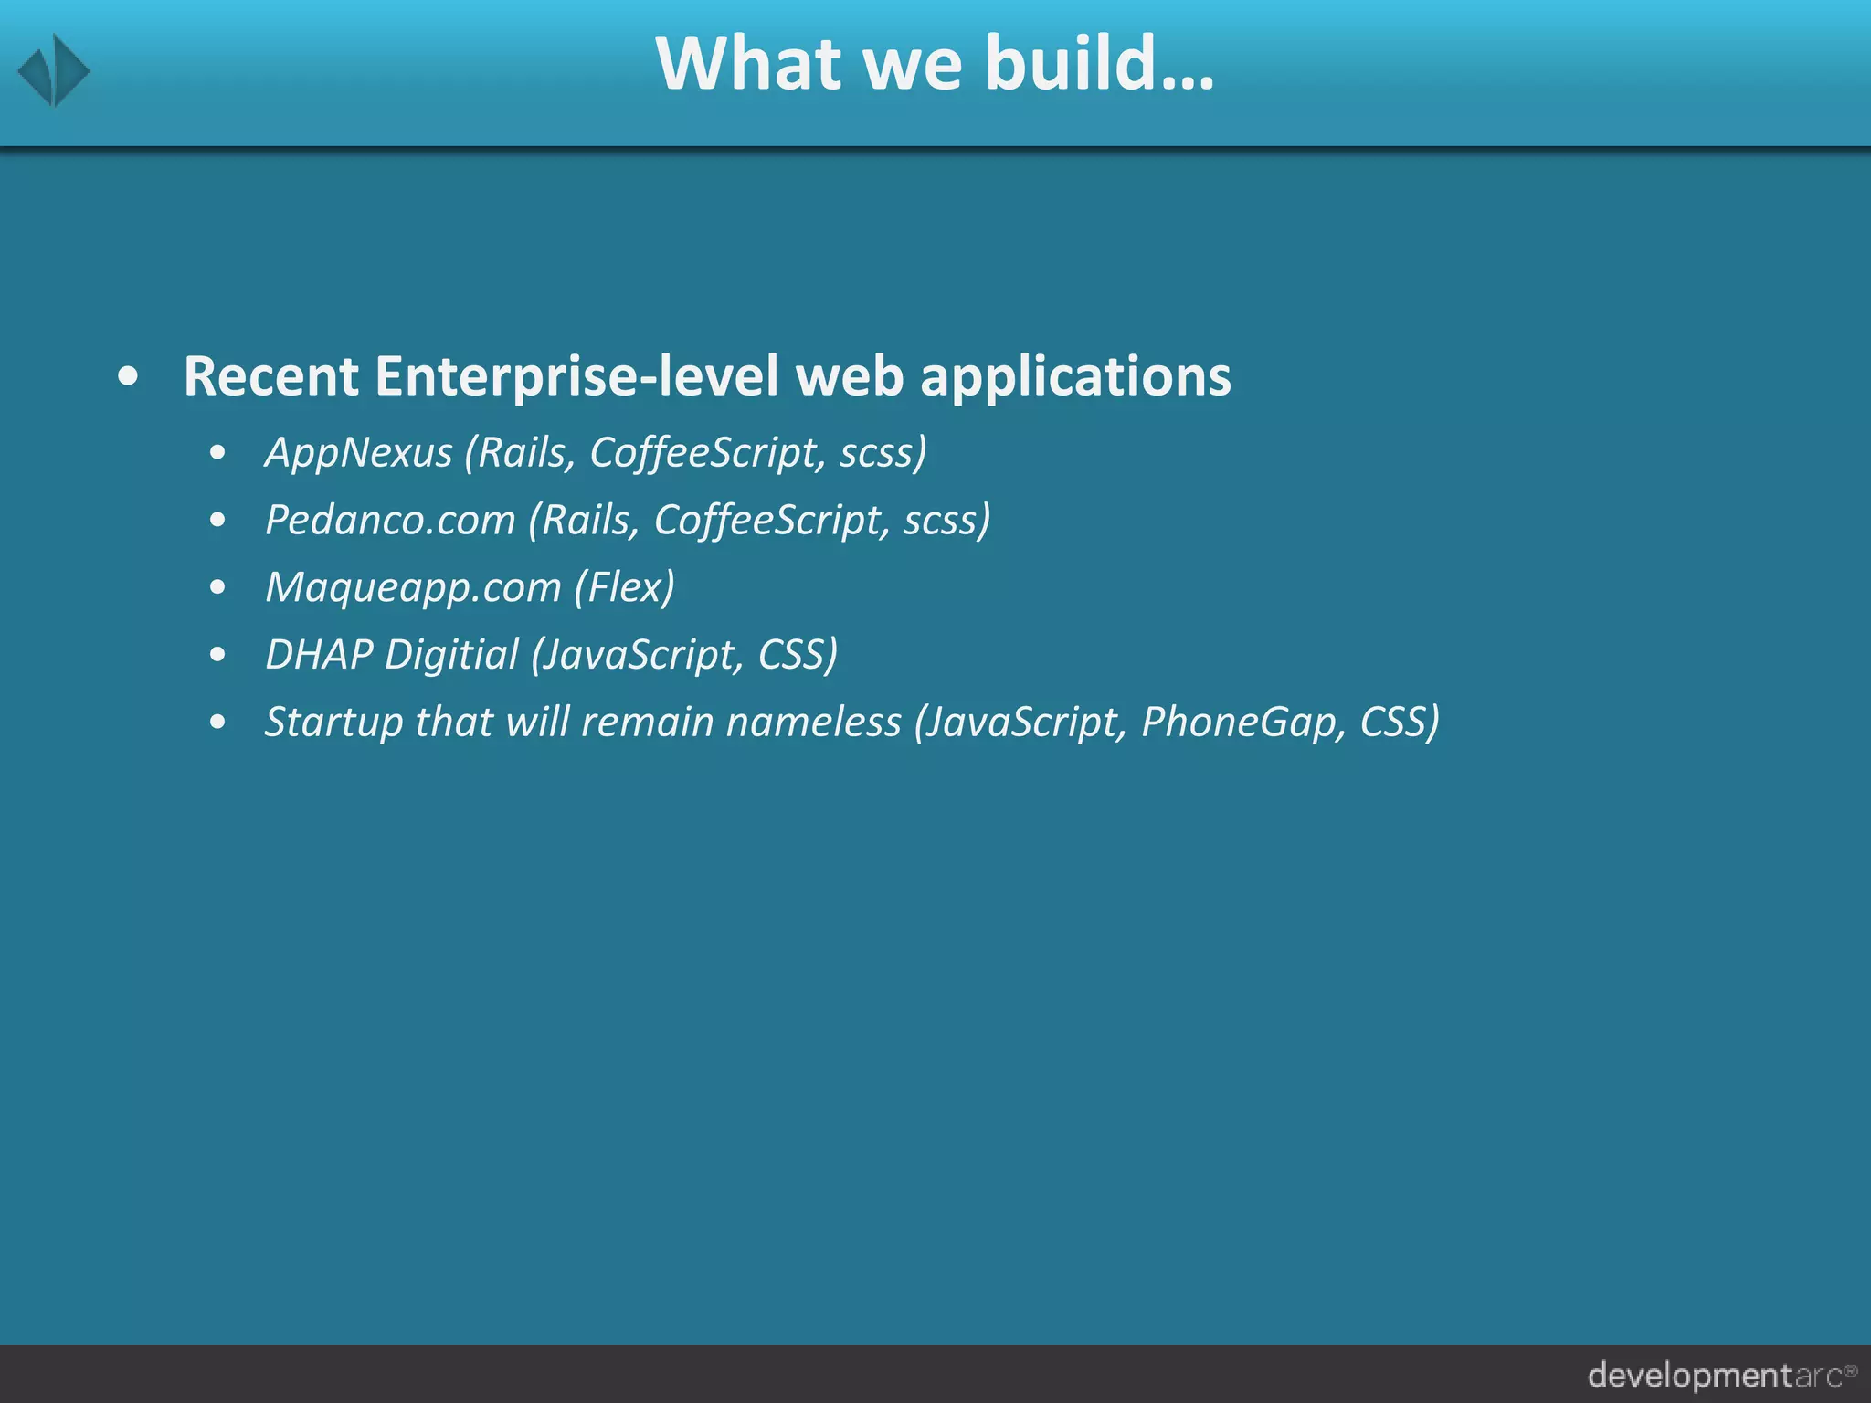Click the registered trademark symbol after developmentarc

[x=1851, y=1370]
